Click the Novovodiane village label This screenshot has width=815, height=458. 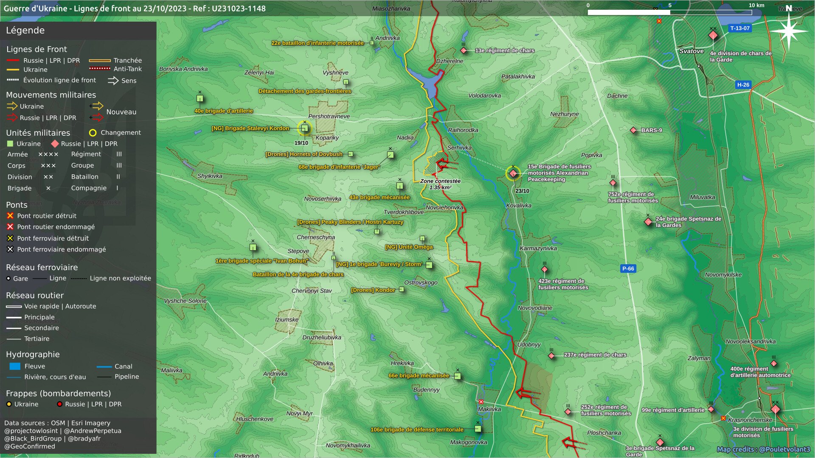coord(535,308)
